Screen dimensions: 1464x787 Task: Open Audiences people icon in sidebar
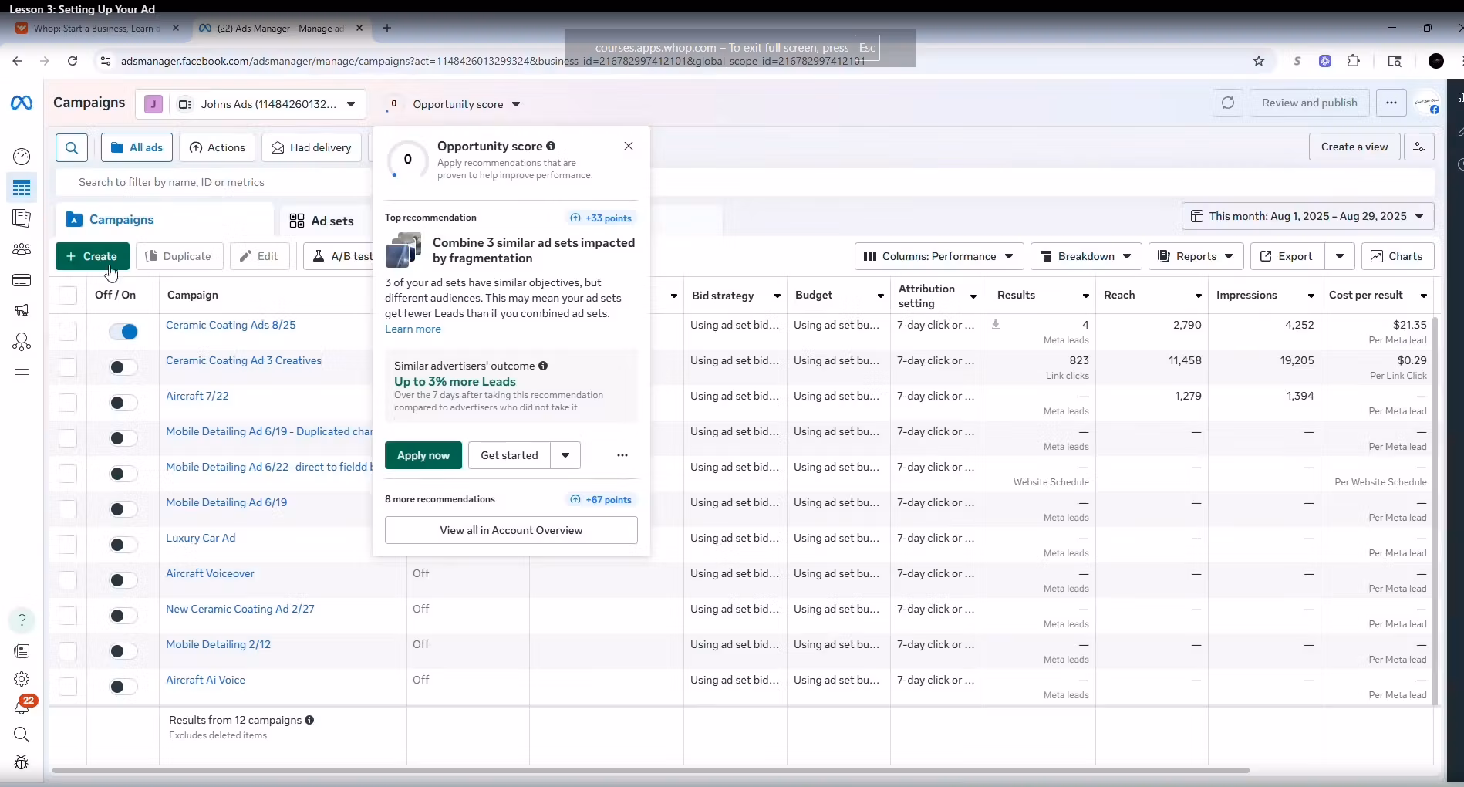click(22, 249)
